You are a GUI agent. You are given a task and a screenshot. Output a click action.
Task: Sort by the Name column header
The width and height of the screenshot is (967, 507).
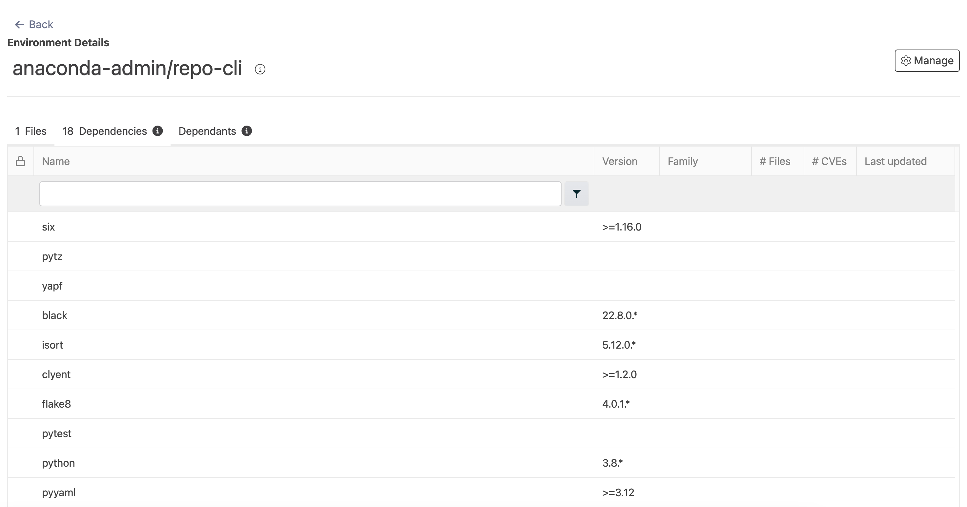[56, 161]
